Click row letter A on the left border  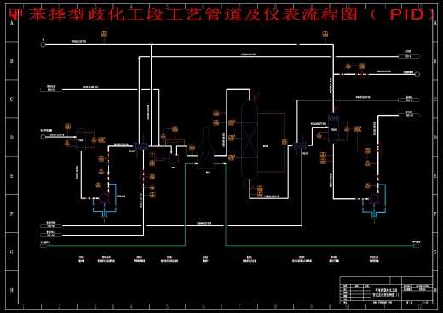[11, 23]
